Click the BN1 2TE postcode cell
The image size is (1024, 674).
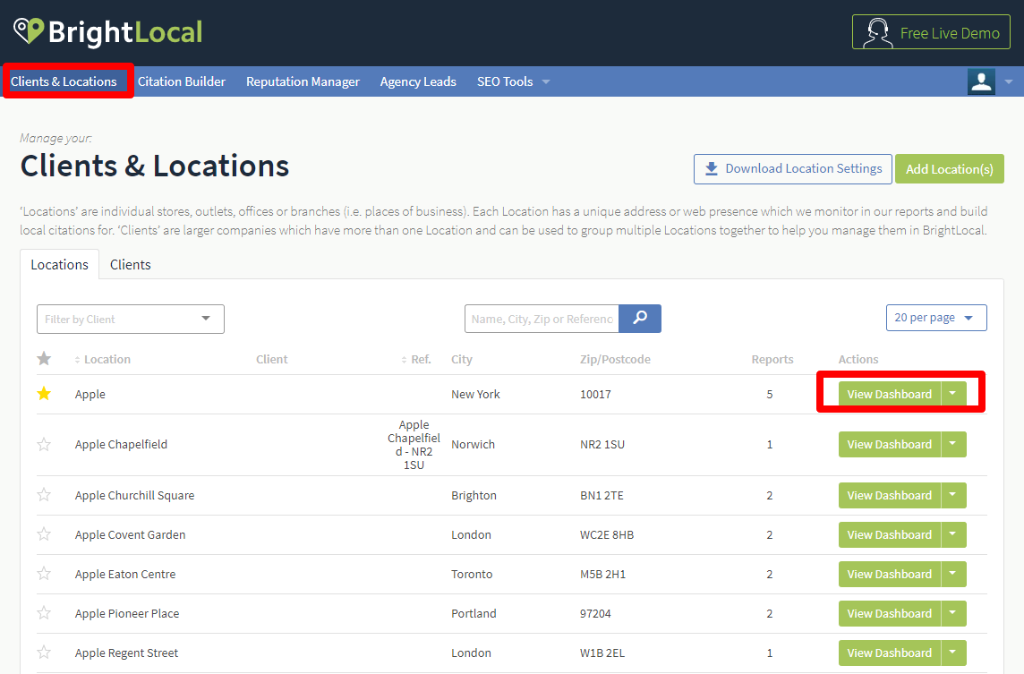tap(602, 495)
